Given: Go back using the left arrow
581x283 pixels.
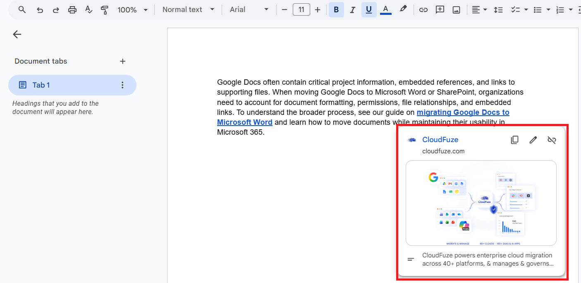Looking at the screenshot, I should pos(17,34).
